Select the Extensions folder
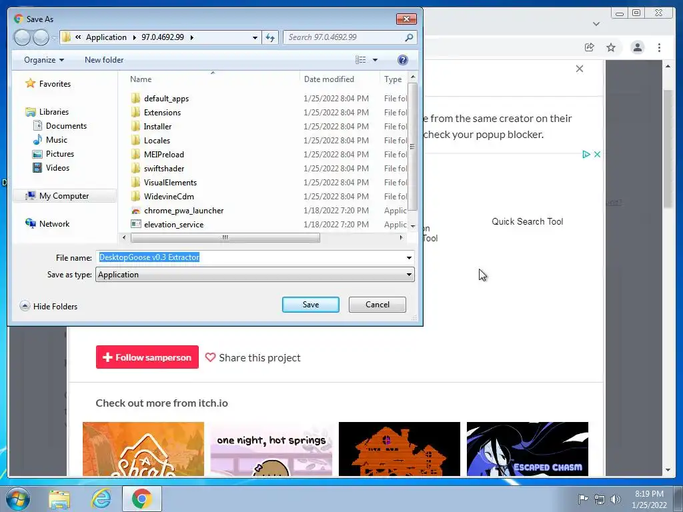 (162, 112)
